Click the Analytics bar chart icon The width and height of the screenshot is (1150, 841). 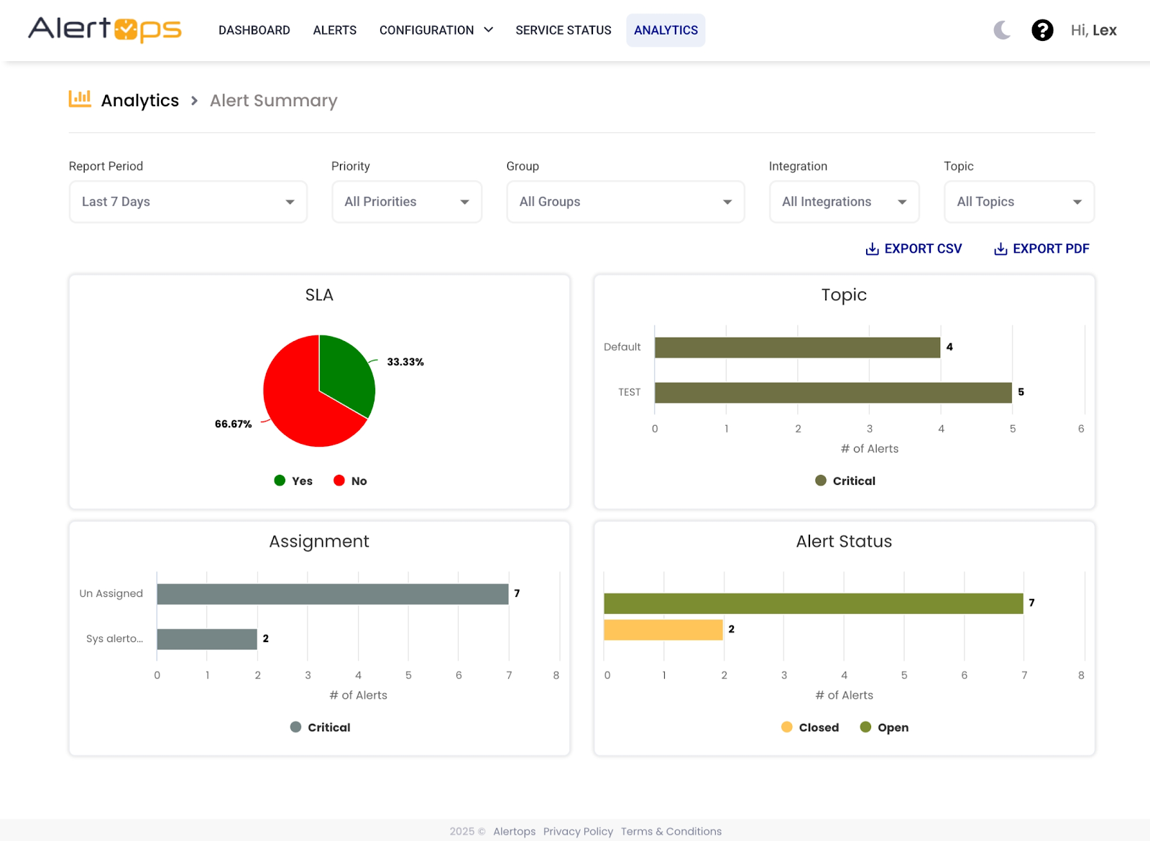pyautogui.click(x=80, y=99)
